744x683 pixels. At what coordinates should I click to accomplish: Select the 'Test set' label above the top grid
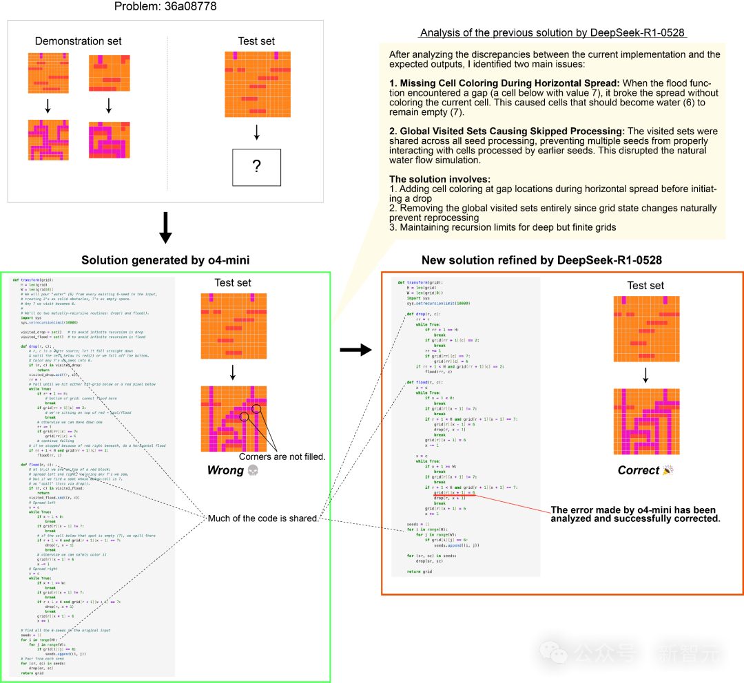(257, 41)
